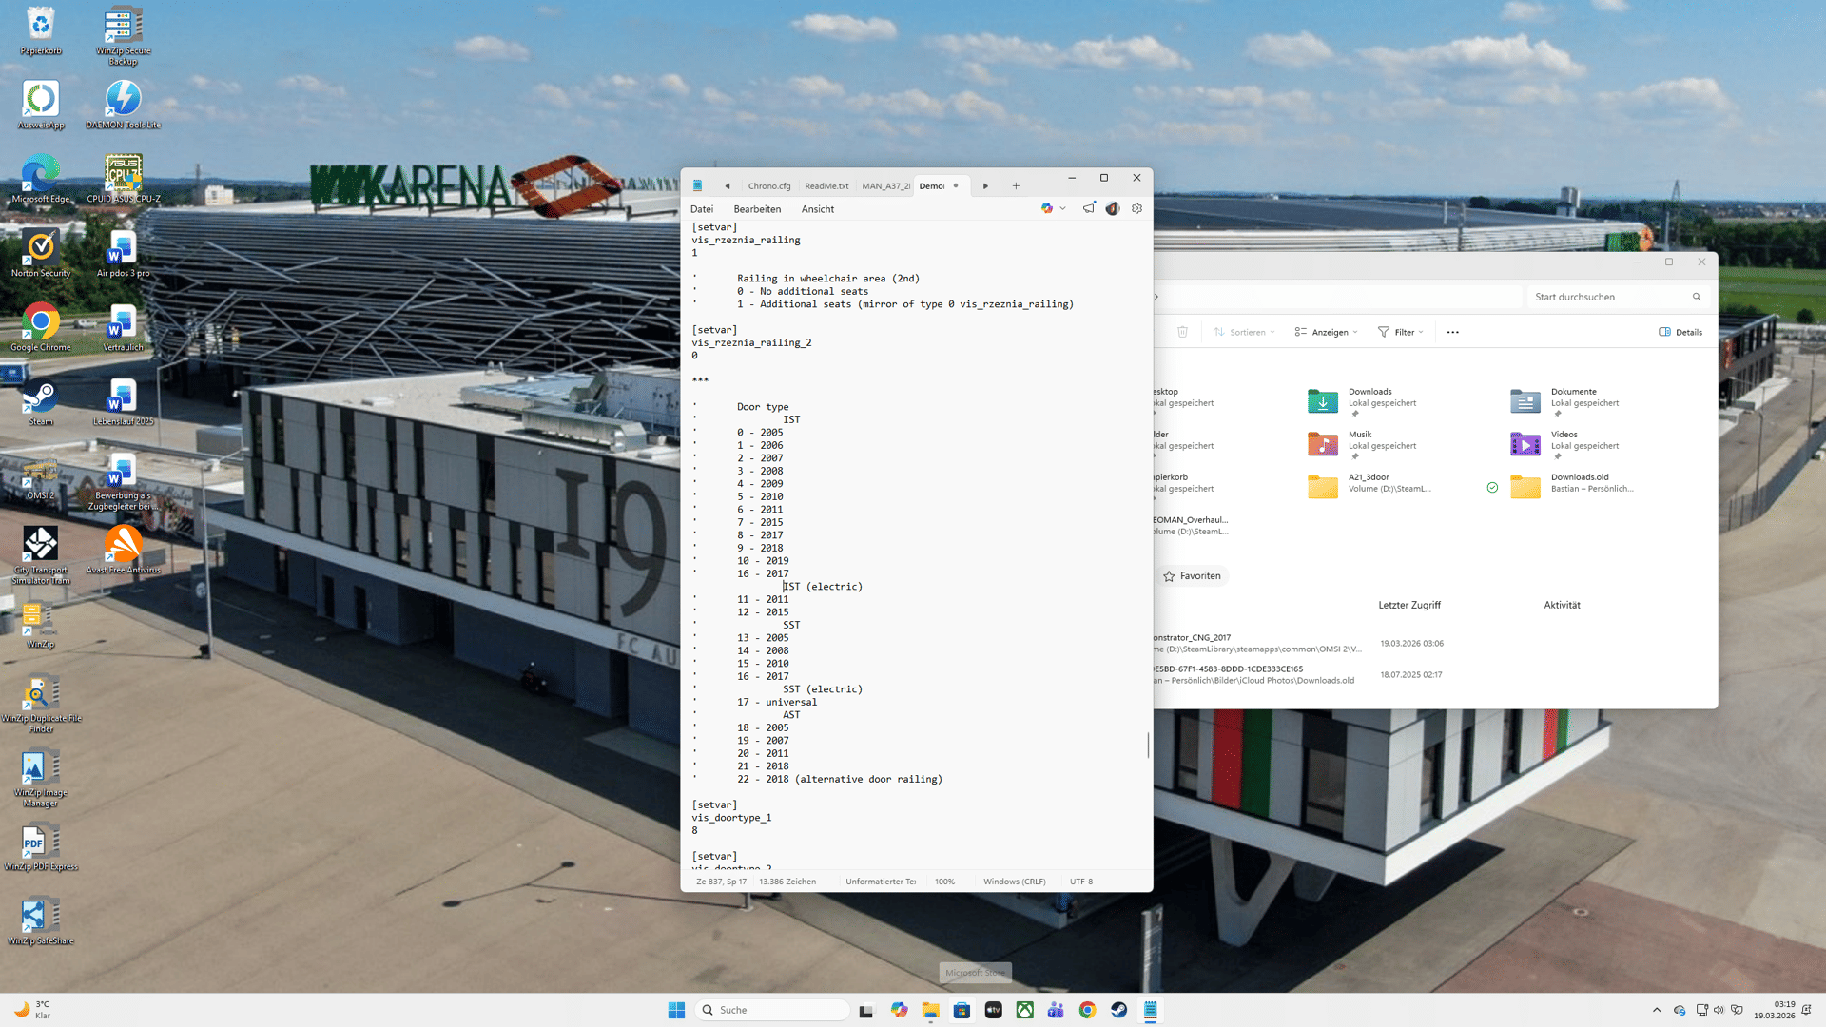Add a new Notepad tab

[1016, 186]
